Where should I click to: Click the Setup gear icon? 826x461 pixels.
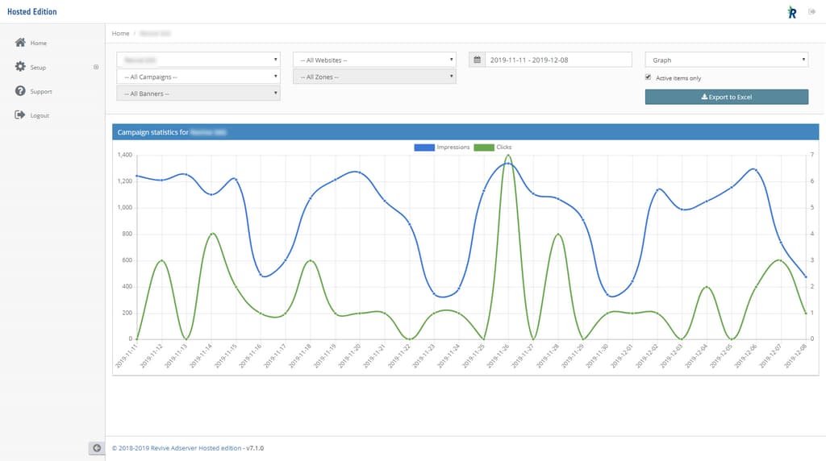(20, 66)
